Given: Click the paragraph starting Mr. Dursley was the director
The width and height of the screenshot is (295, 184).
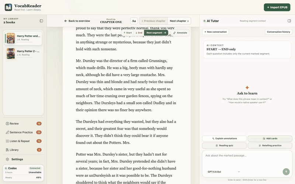Looking at the screenshot, I should [x=126, y=85].
